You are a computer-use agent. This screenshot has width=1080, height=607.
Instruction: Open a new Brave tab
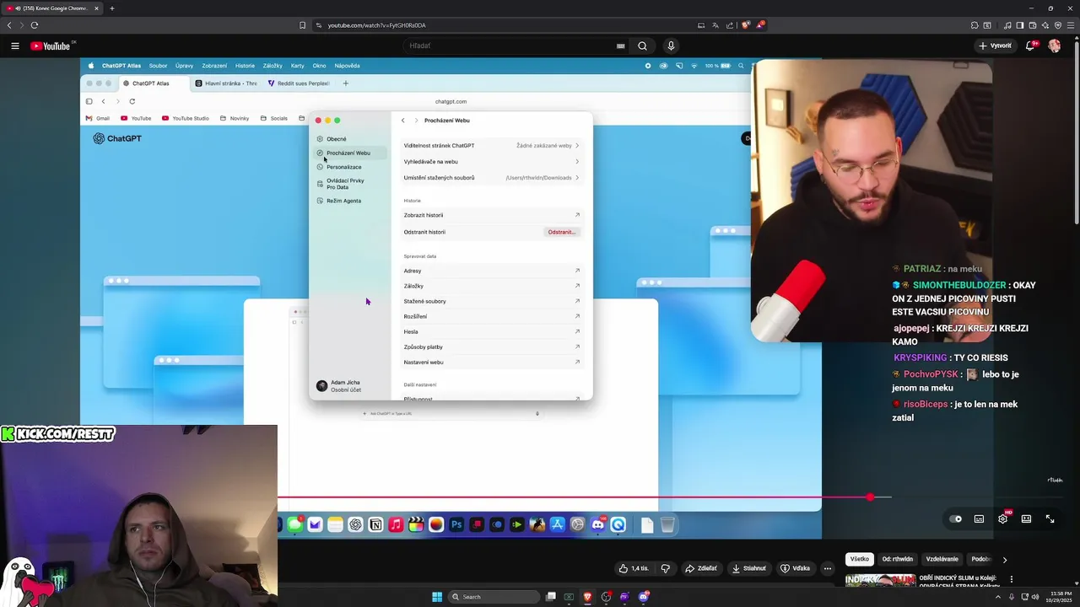point(112,8)
